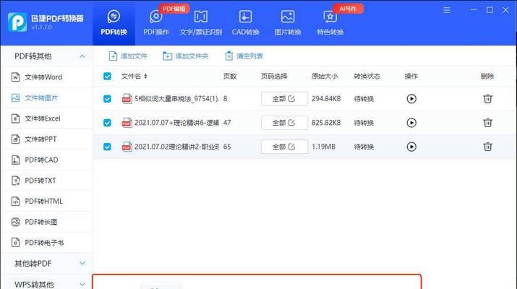This screenshot has height=289, width=517.
Task: Edit page range 全部 for 825.82KB file
Action: [284, 123]
